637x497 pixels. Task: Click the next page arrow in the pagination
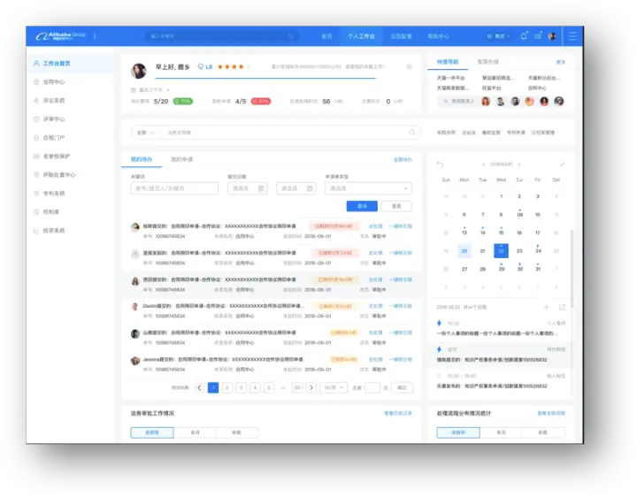pos(311,387)
